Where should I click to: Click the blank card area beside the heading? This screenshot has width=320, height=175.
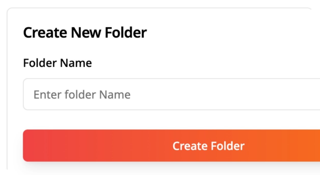tap(229, 32)
